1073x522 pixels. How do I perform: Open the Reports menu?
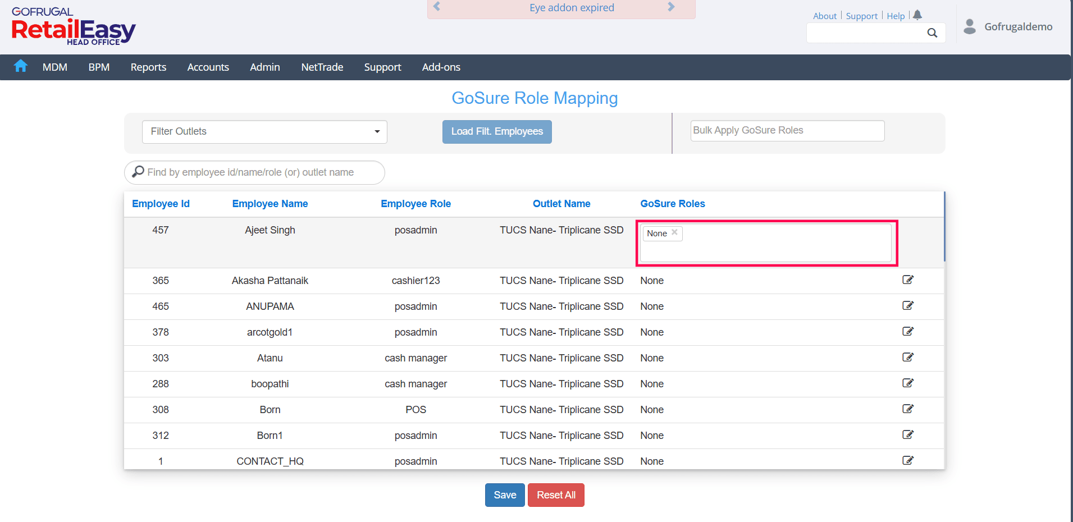click(x=148, y=67)
